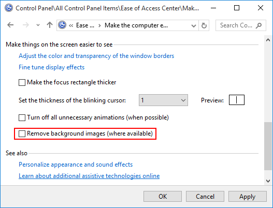Tick Remove background images checkbox

click(22, 133)
